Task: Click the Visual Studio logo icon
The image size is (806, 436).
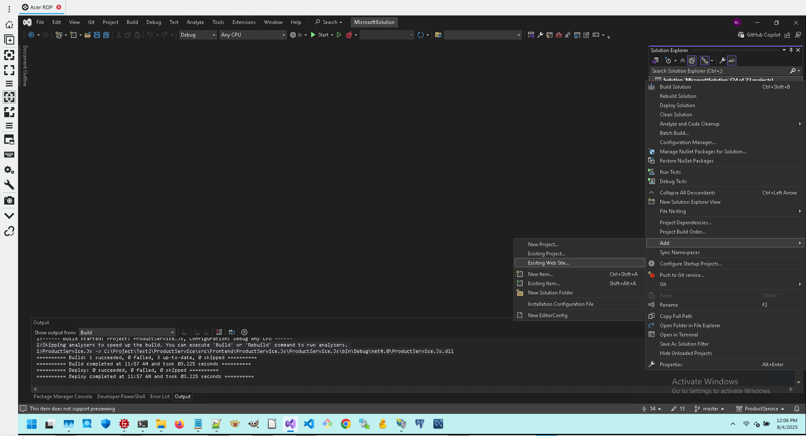Action: 27,22
